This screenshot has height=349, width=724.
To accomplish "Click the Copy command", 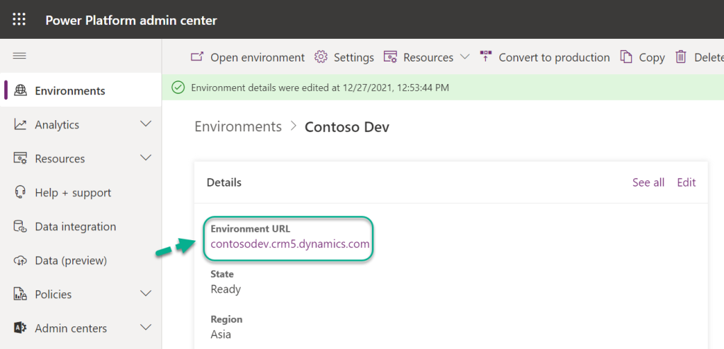I will click(643, 57).
